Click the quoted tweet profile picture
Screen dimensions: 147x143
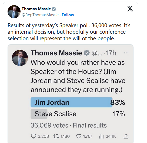[20, 58]
